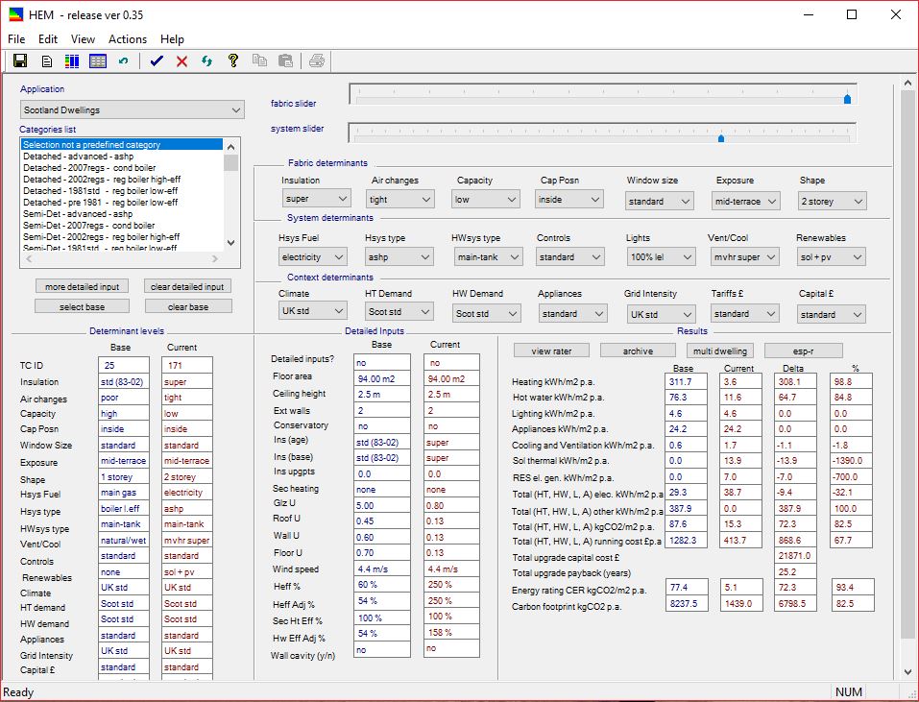This screenshot has height=702, width=919.
Task: Click the Save floppy disk icon
Action: point(20,61)
